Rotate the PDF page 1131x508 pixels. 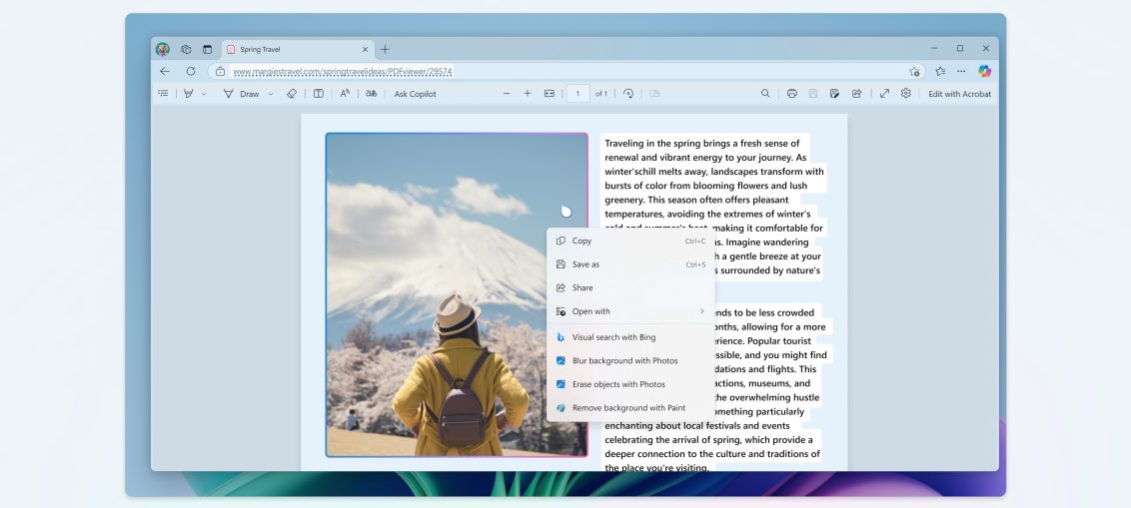[x=628, y=94]
